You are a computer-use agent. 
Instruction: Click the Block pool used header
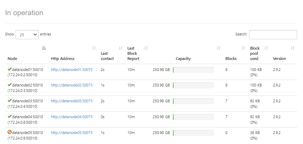(255, 53)
